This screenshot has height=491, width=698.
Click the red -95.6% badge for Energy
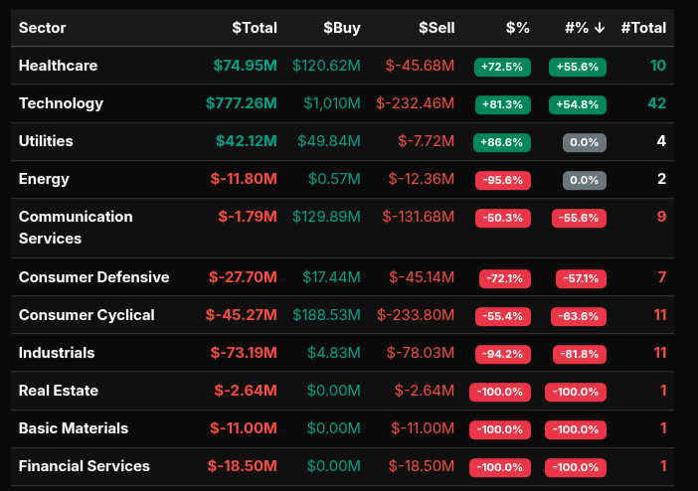click(x=502, y=180)
